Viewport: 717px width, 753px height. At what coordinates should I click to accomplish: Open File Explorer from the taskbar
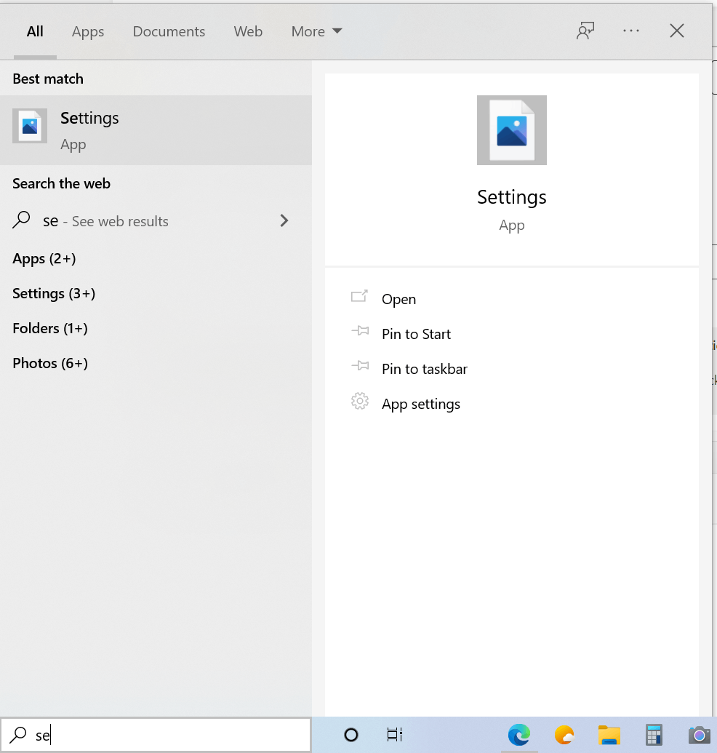point(609,735)
